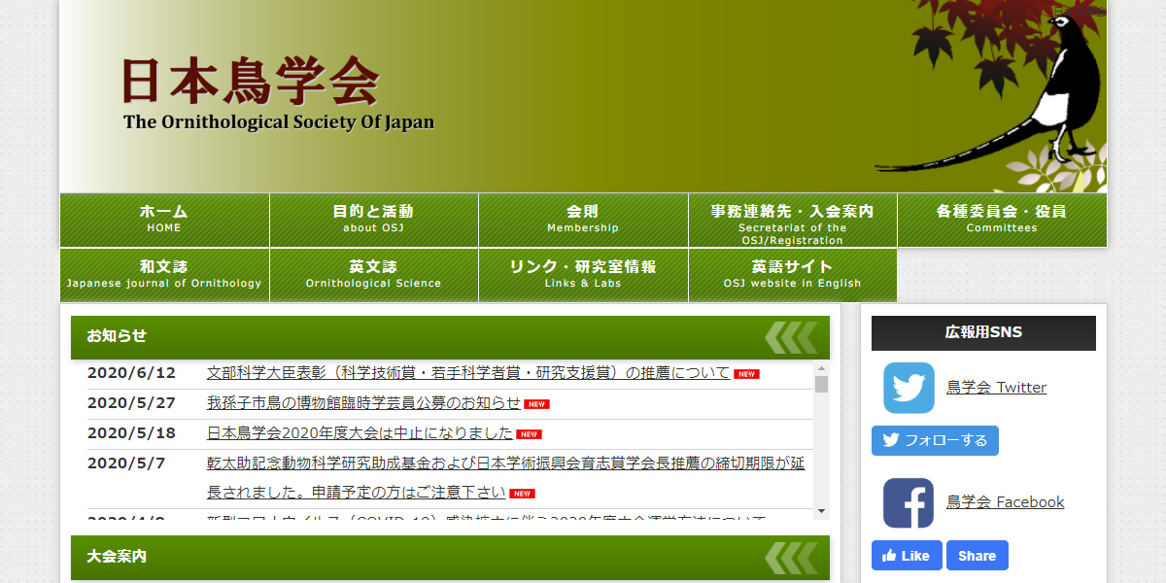1166x583 pixels.
Task: Click the news list scroll-down arrow
Action: pyautogui.click(x=821, y=511)
